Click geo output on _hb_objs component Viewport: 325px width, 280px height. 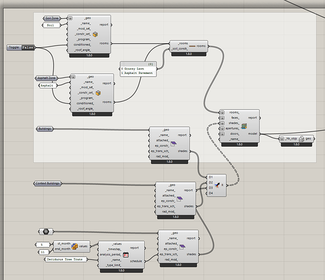[308, 139]
